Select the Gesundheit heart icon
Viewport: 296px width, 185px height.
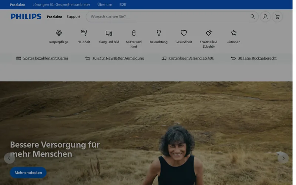coord(184,33)
